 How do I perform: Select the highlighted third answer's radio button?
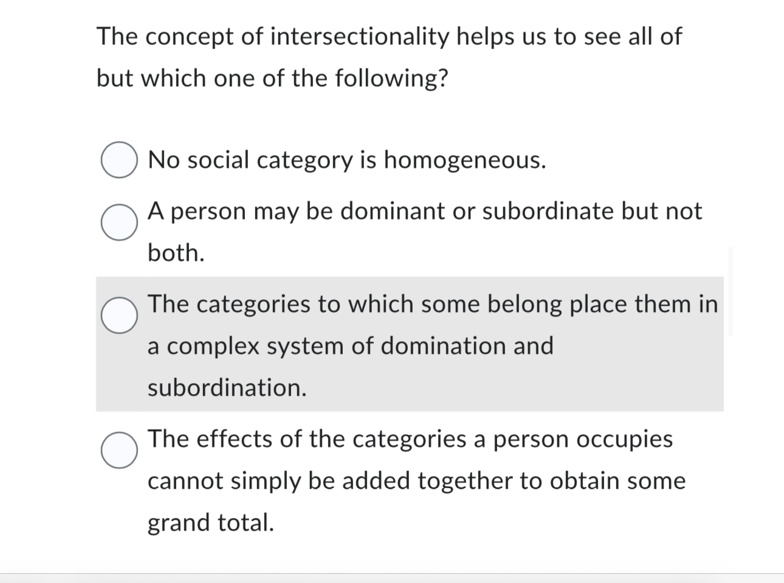pyautogui.click(x=119, y=315)
